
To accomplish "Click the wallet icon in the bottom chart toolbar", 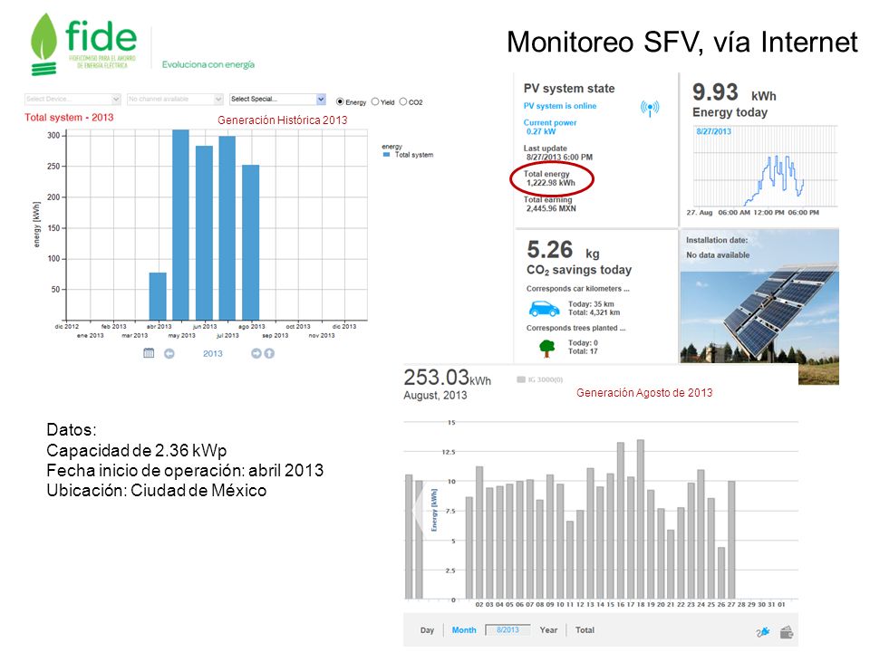I will coord(787,631).
